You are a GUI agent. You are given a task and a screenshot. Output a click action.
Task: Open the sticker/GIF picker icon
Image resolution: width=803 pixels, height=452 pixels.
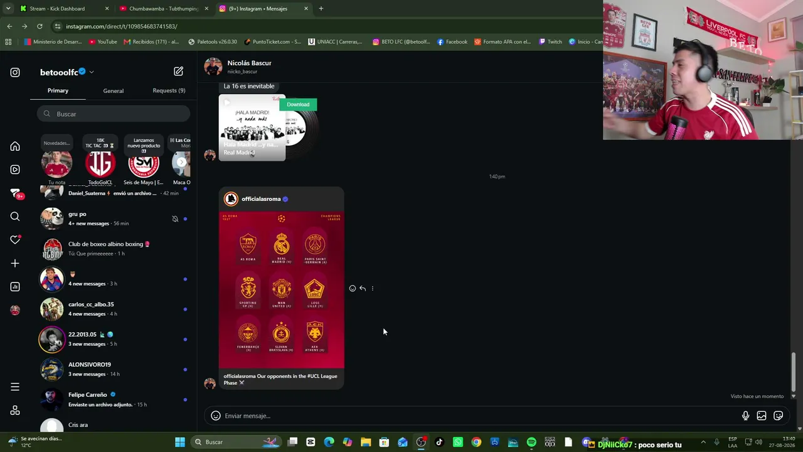(x=779, y=416)
